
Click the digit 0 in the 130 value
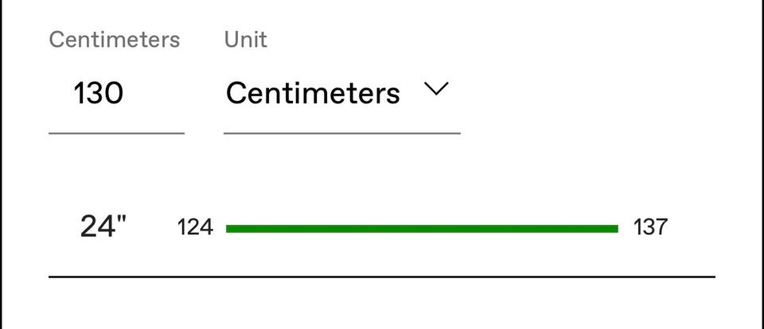[x=113, y=95]
